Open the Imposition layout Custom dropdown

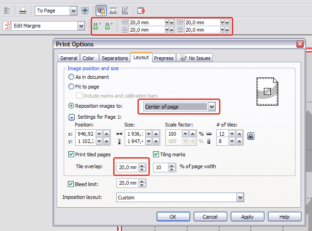240,198
